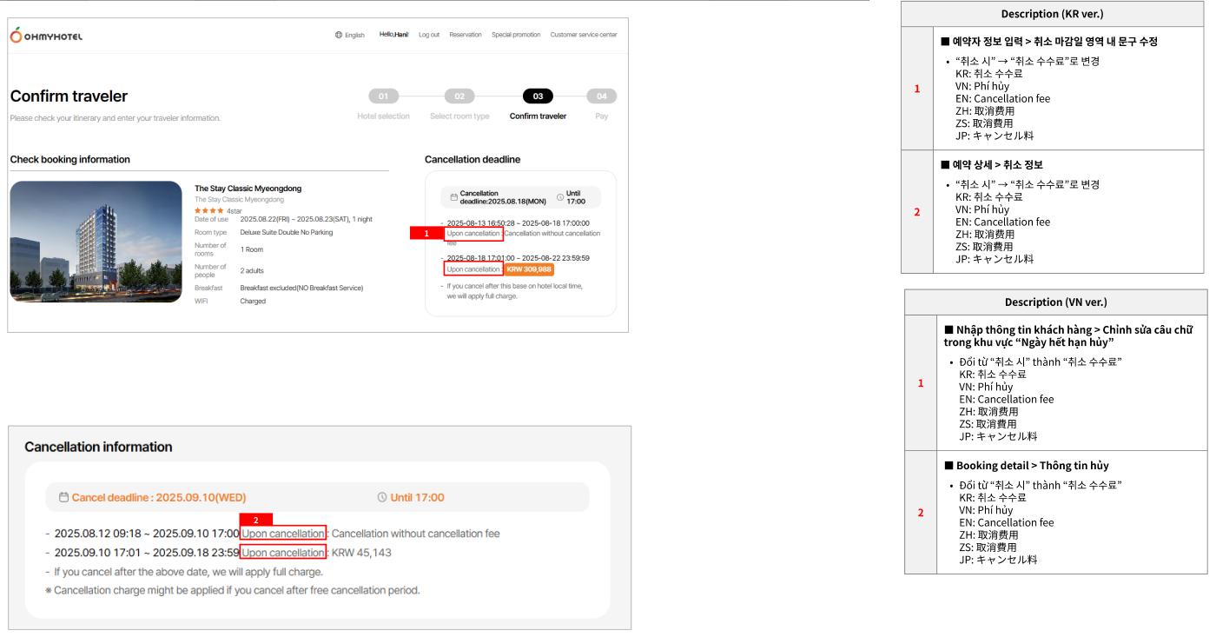Image resolution: width=1216 pixels, height=637 pixels.
Task: Click the hotel building photo thumbnail
Action: [x=96, y=242]
